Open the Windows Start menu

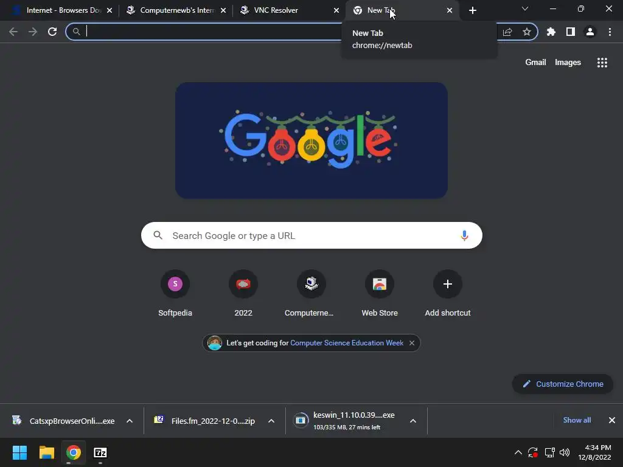coord(19,452)
